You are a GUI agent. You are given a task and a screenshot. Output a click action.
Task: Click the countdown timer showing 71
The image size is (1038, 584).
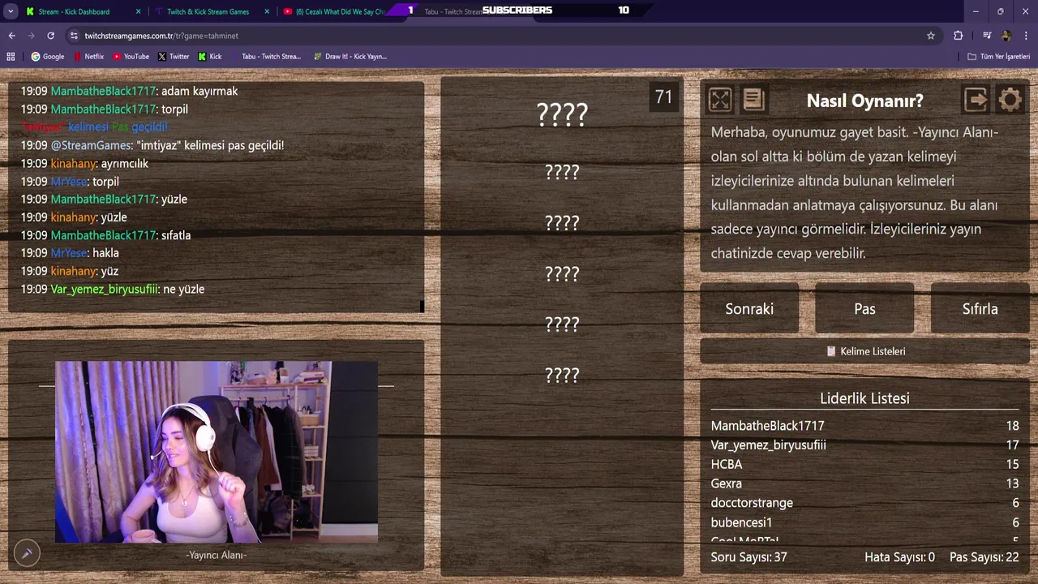coord(663,97)
